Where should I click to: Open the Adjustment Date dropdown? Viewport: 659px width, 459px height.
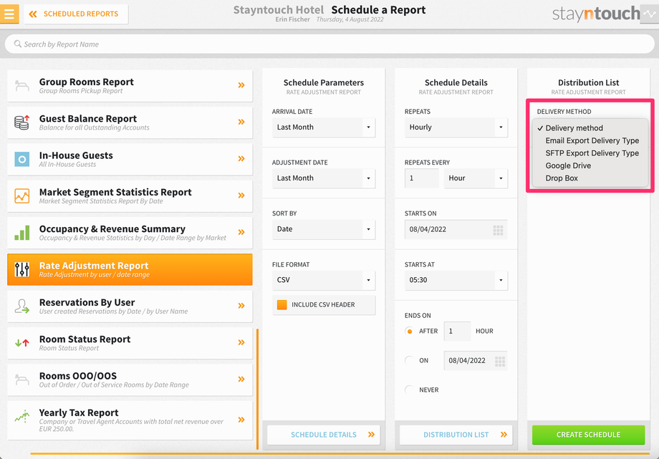pyautogui.click(x=324, y=178)
